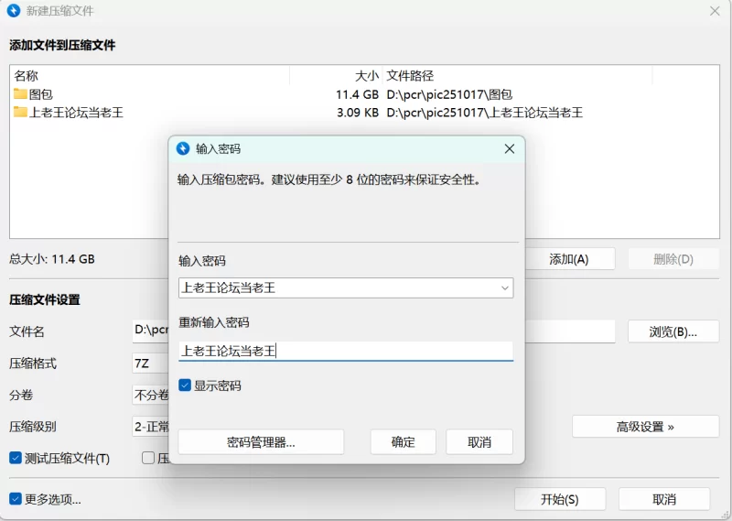Screen dimensions: 732x521
Task: Toggle the 测试压缩文件(T) checkbox
Action: (x=16, y=458)
